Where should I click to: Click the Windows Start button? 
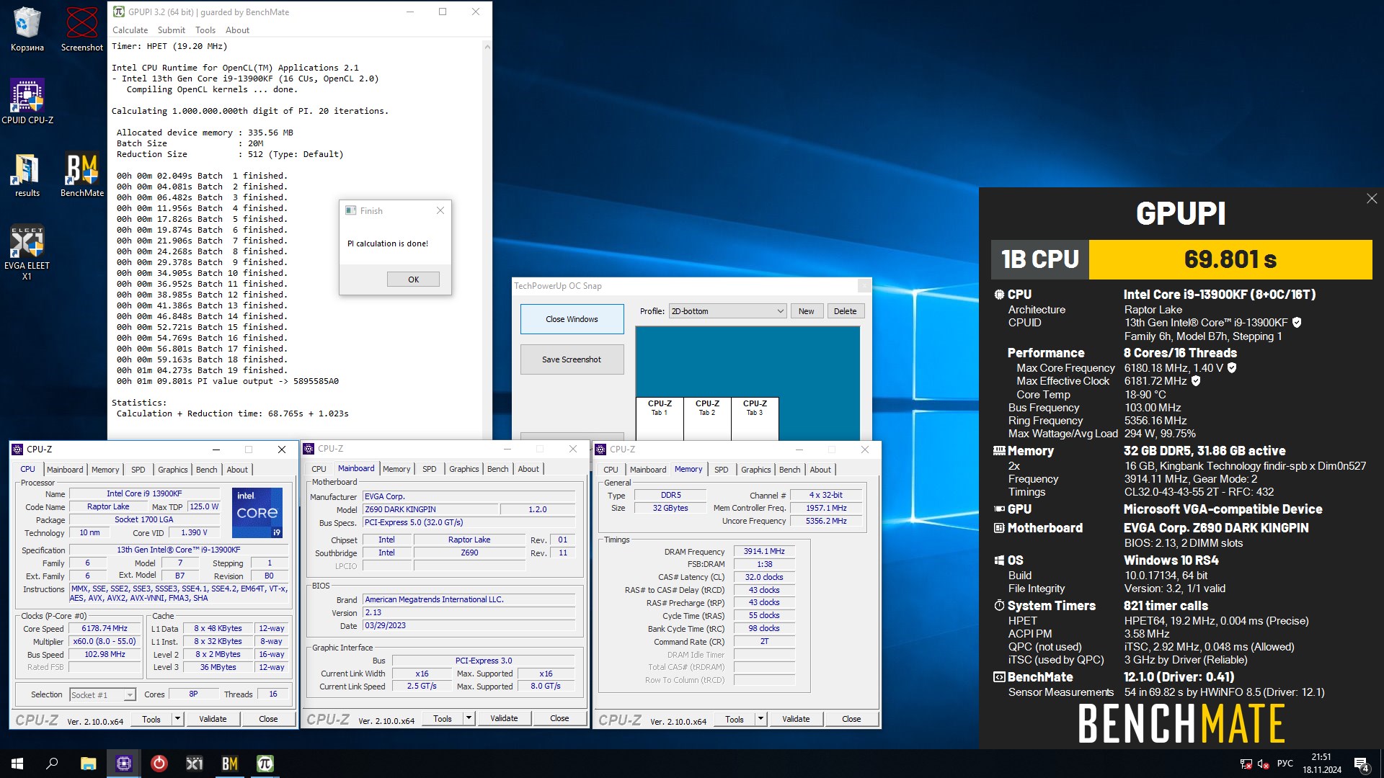click(17, 764)
